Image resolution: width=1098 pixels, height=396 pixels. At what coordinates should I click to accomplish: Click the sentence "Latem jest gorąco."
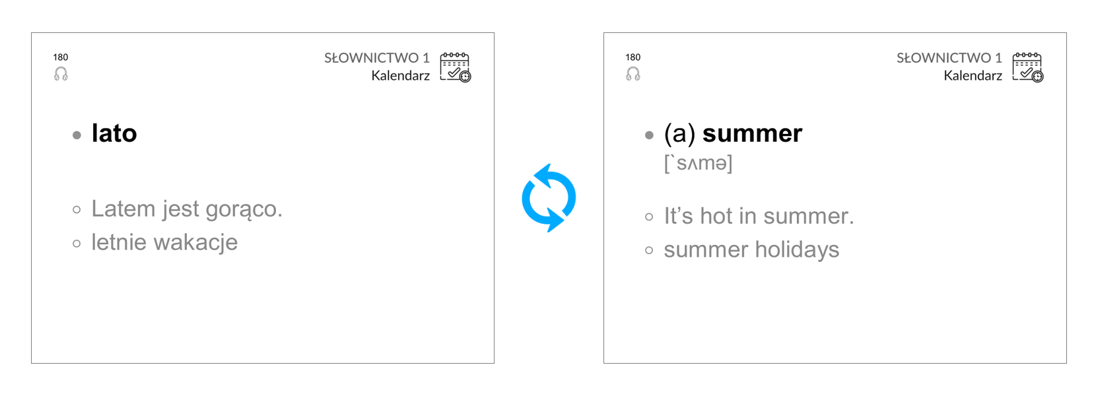pos(187,209)
